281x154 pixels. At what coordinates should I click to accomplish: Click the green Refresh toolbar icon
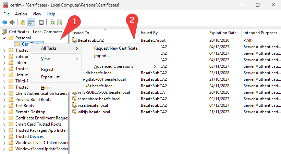(x=52, y=22)
